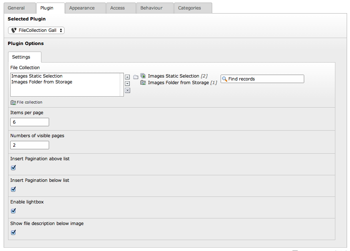Click the Images Static Selection record icon

click(143, 76)
